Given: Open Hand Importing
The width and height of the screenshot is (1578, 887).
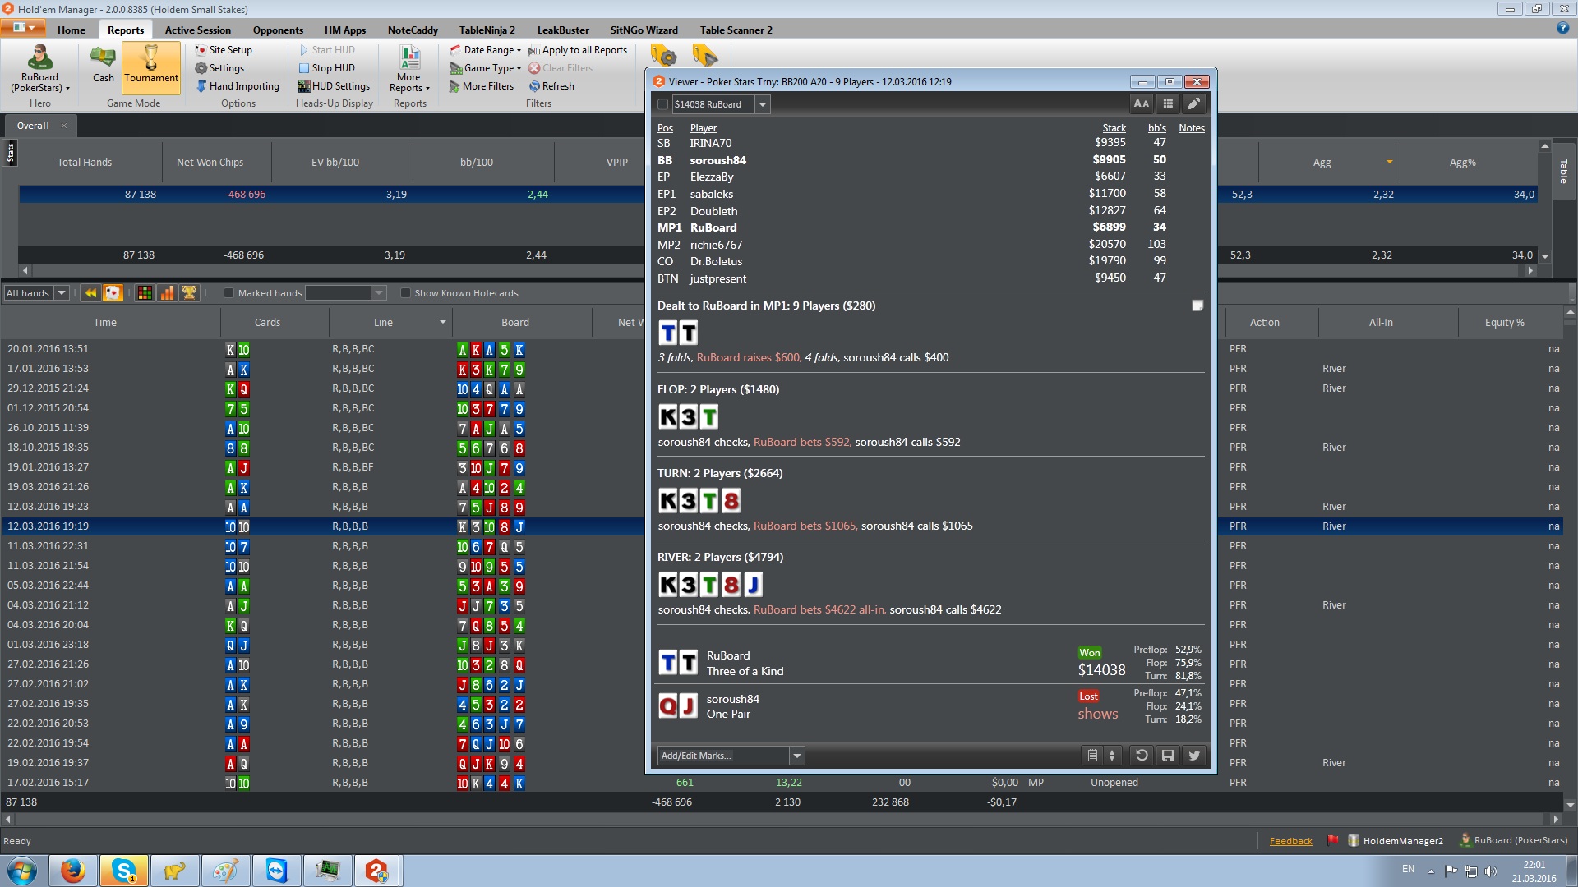Looking at the screenshot, I should 238,86.
